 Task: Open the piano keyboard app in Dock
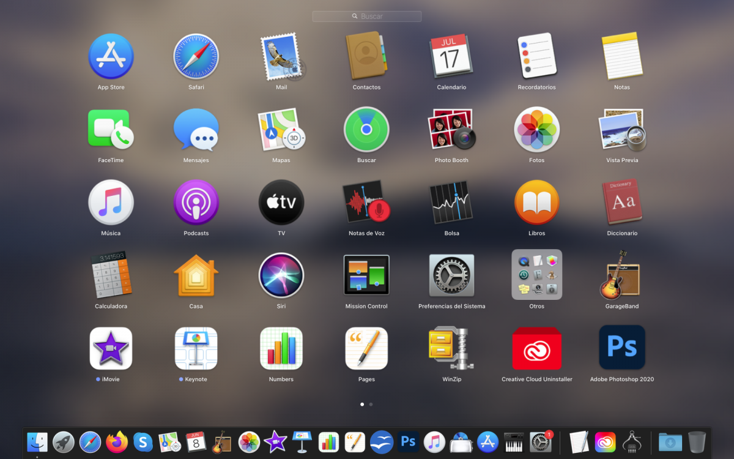514,441
